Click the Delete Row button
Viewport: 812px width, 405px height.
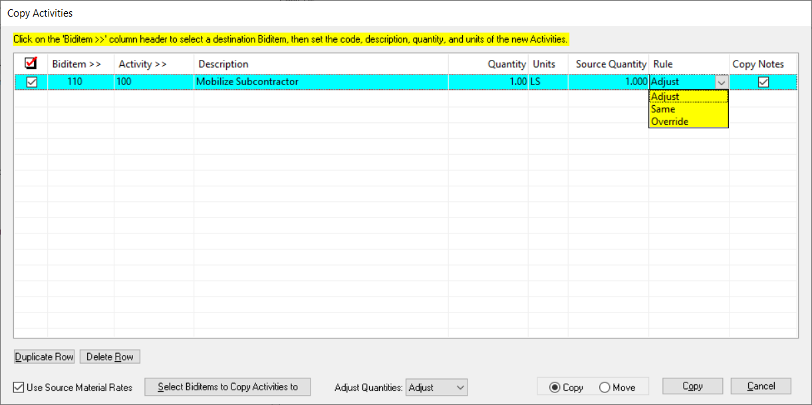click(x=110, y=356)
